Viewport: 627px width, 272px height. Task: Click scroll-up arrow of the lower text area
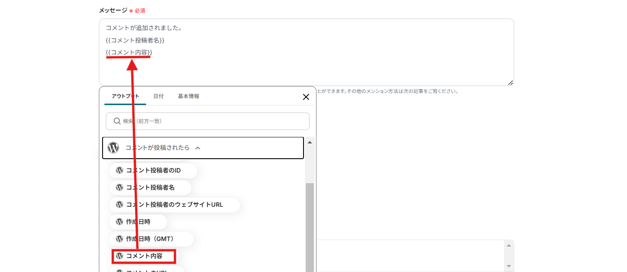pyautogui.click(x=509, y=246)
